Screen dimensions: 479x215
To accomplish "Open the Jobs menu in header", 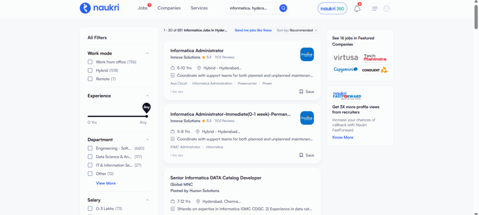I will (143, 8).
